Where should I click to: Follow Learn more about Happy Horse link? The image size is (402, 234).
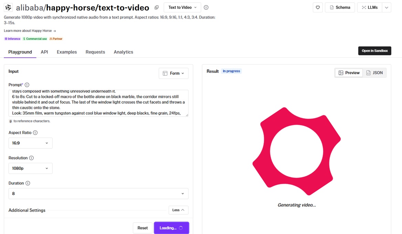tap(30, 31)
